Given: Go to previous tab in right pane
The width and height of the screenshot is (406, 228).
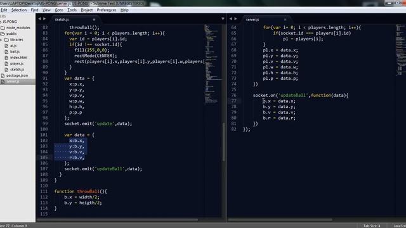Looking at the screenshot, I should (x=231, y=19).
